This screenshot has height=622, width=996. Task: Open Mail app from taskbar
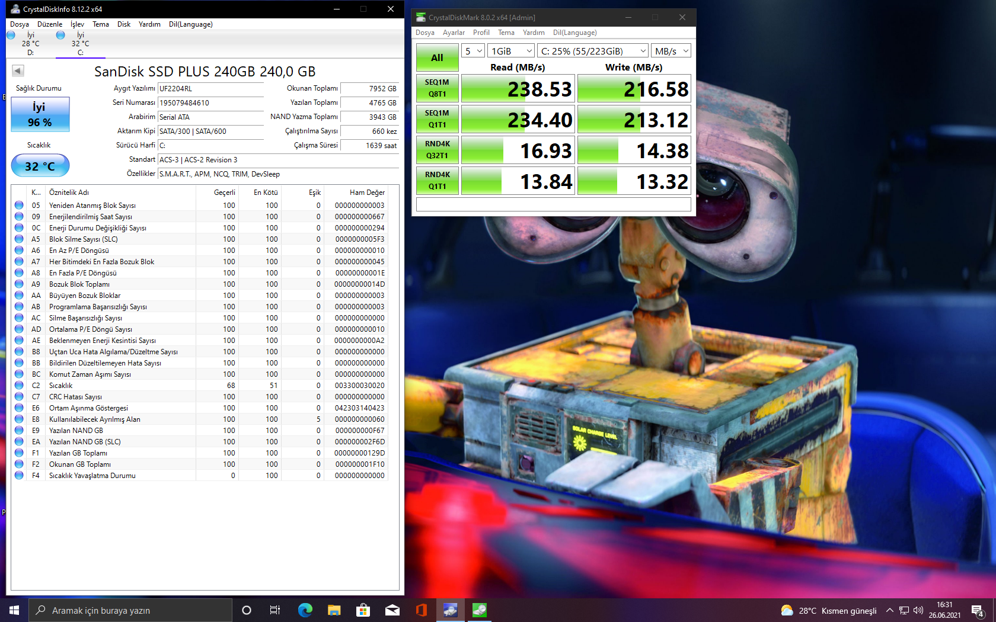click(392, 610)
